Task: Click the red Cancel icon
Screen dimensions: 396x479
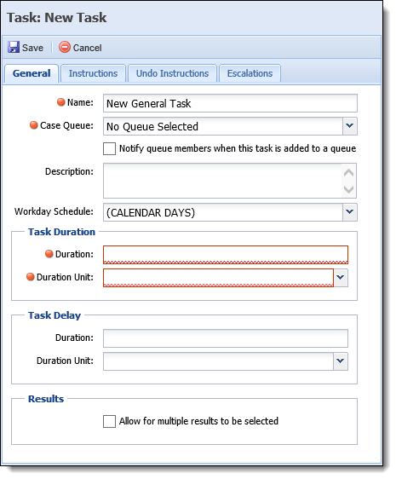Action: (x=65, y=48)
